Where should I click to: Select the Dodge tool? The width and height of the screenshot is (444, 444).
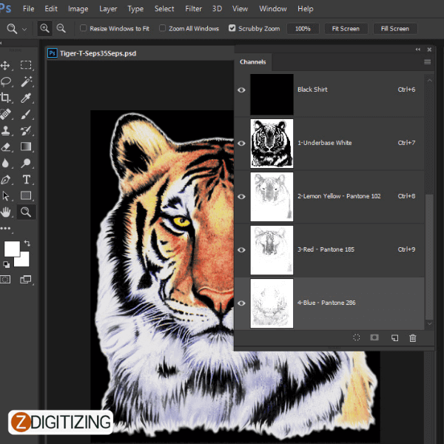(26, 163)
